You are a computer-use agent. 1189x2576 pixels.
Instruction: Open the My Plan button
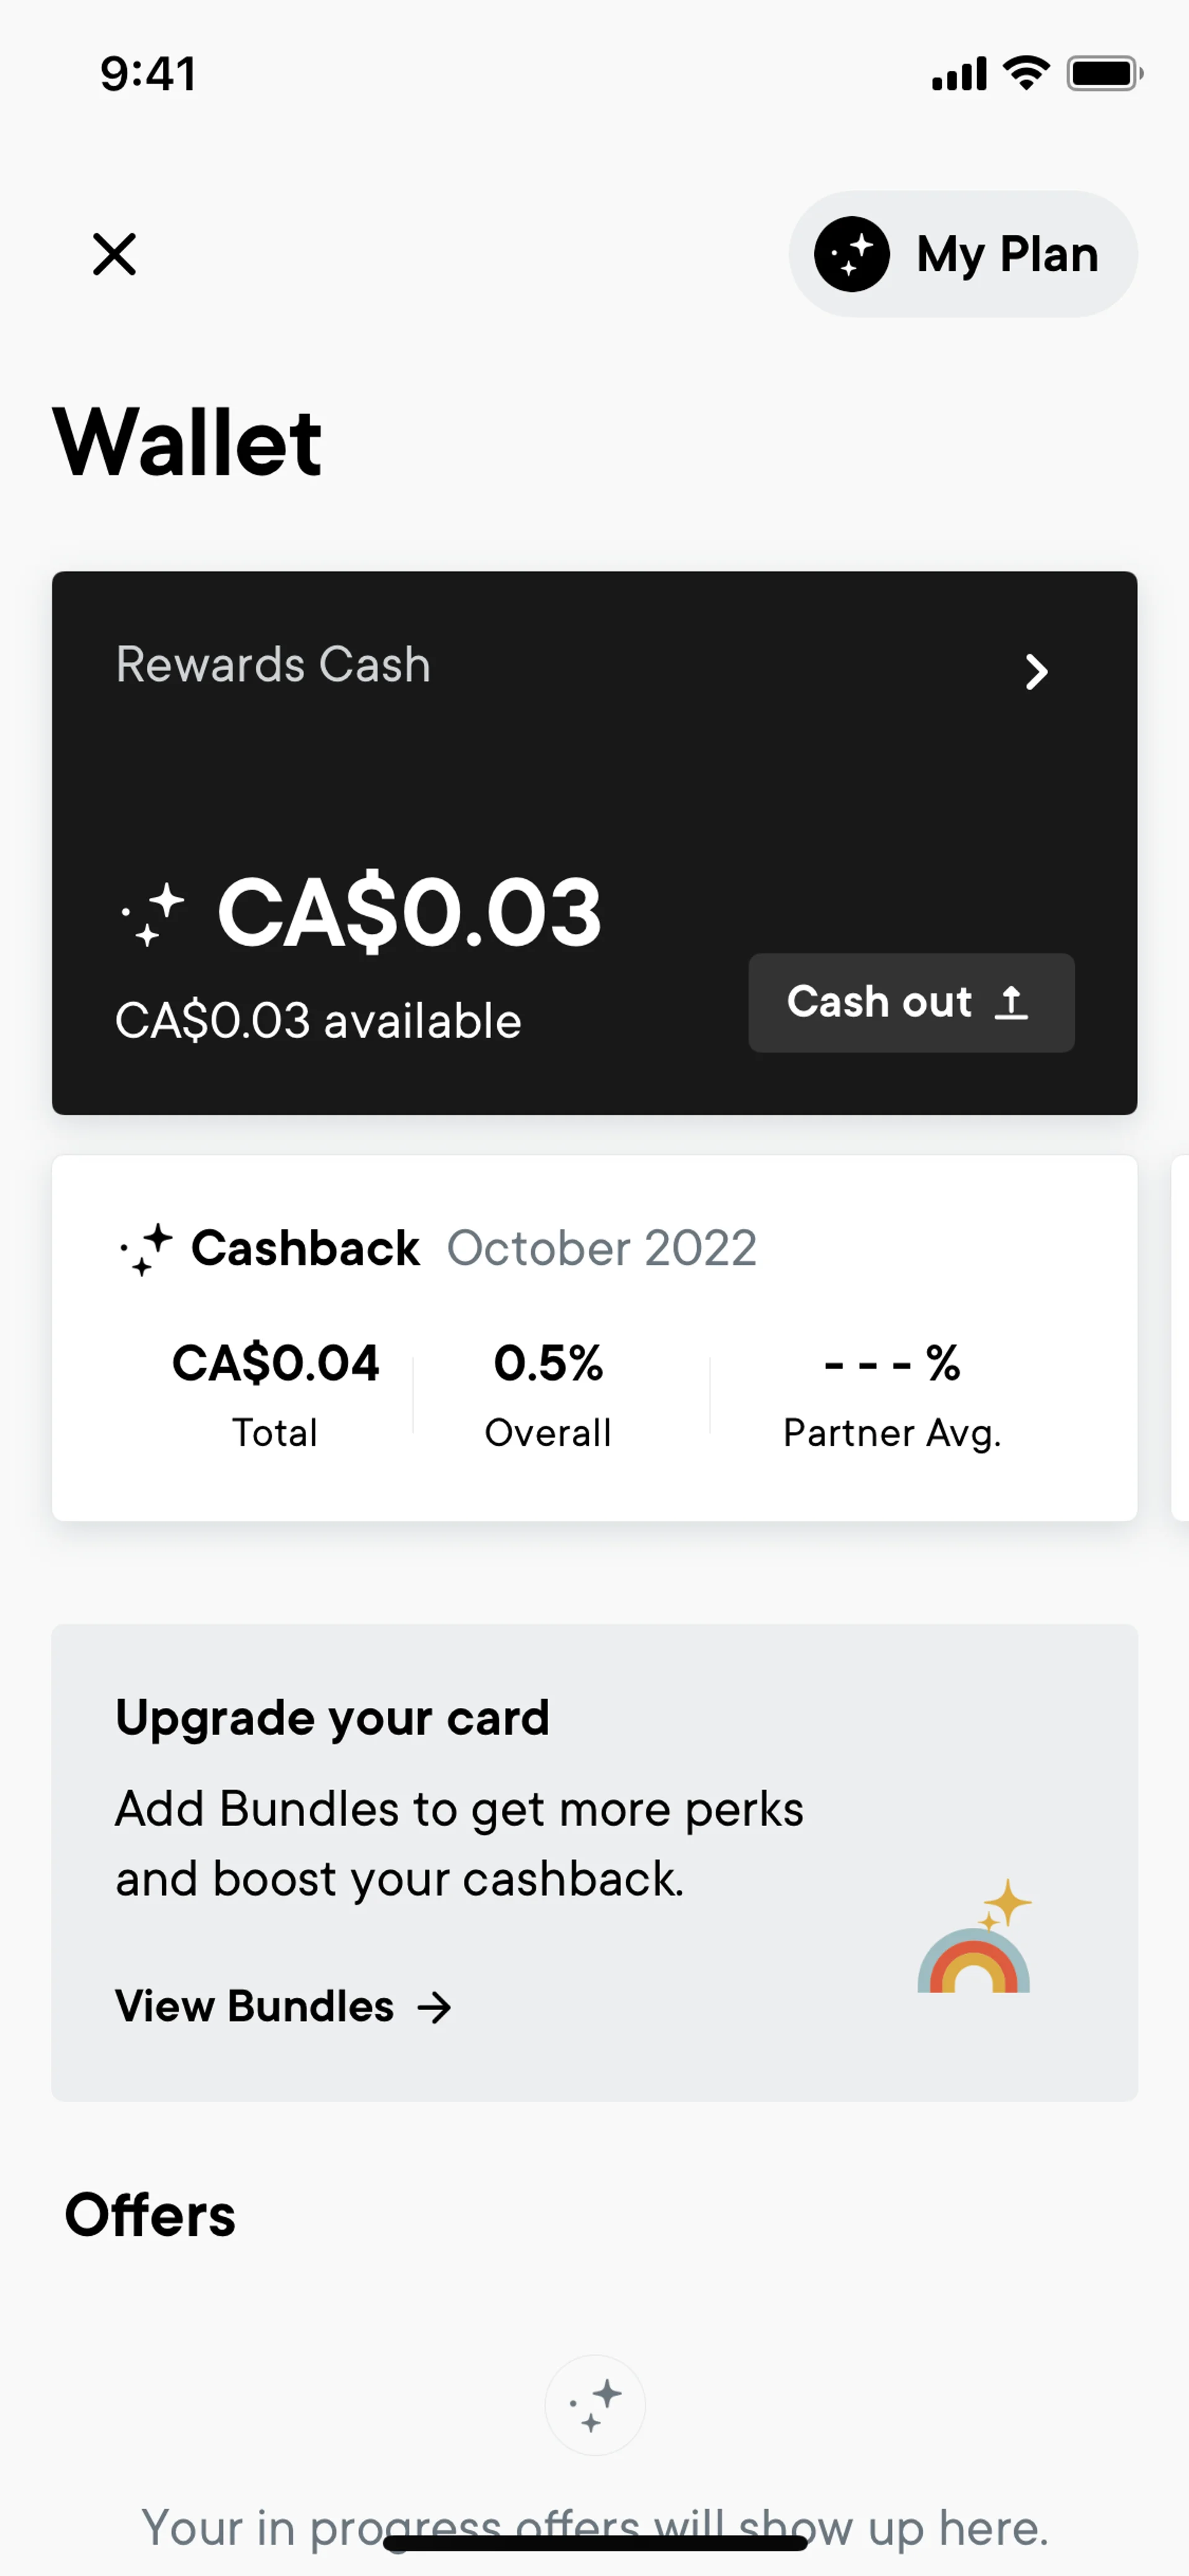tap(962, 254)
